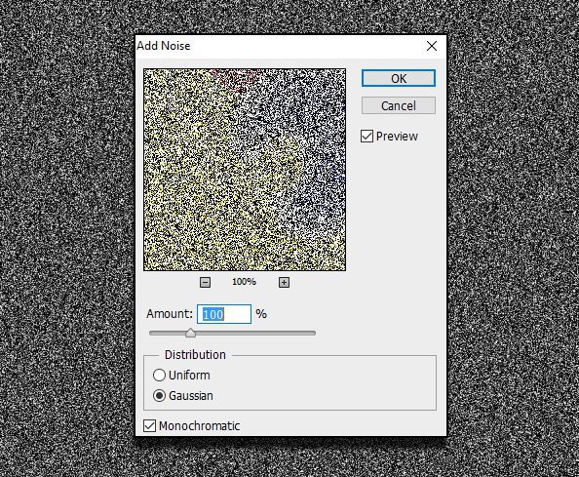Click the Gaussian label text
This screenshot has width=579, height=477.
coord(191,396)
